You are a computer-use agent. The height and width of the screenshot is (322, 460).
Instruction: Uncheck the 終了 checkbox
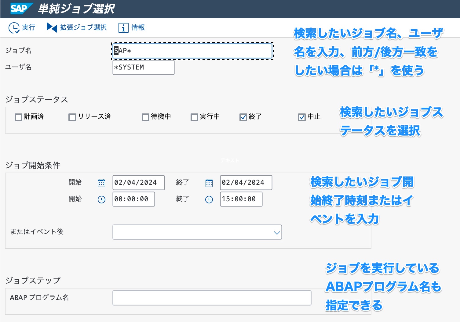243,117
